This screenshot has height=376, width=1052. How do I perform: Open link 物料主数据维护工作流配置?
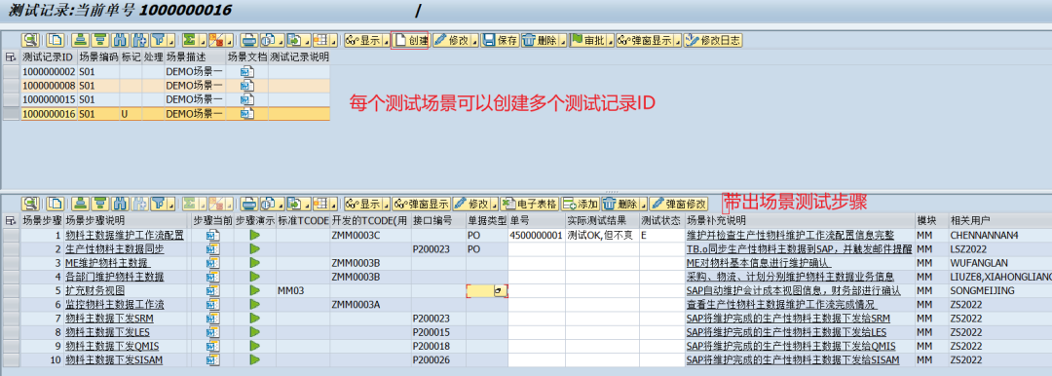(124, 235)
